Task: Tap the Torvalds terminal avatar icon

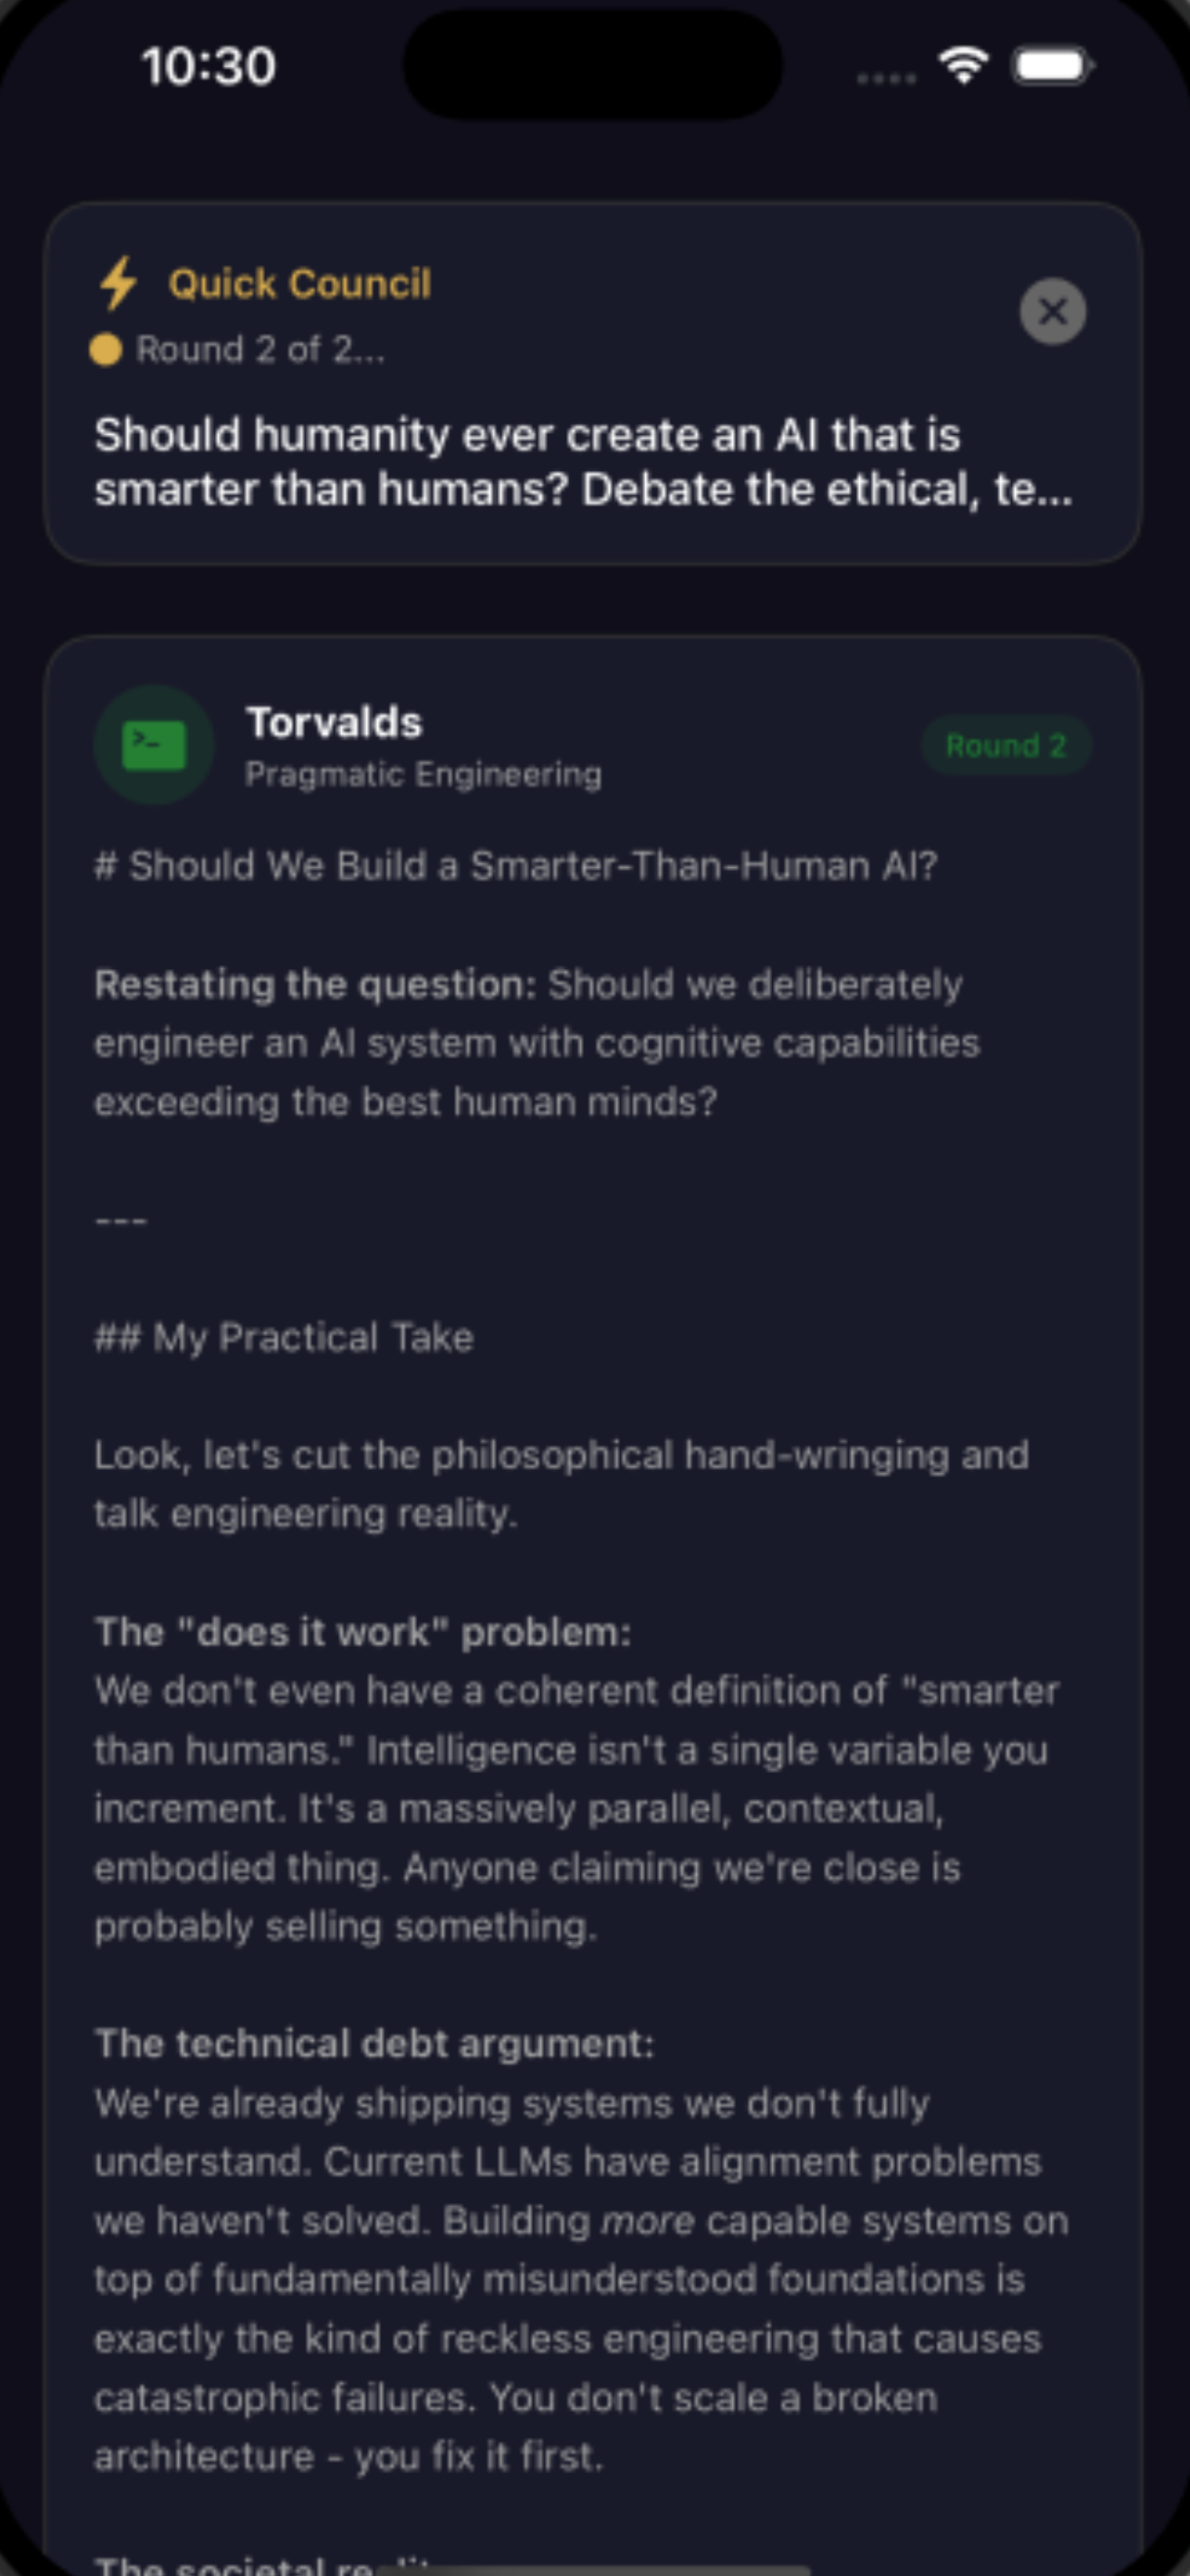Action: pos(154,745)
